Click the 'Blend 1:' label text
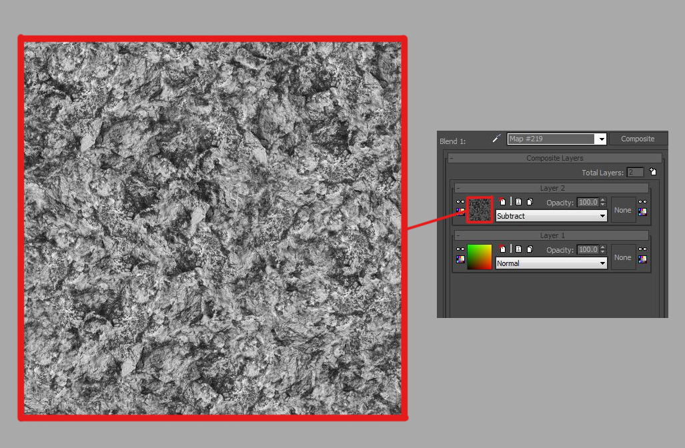 click(x=453, y=141)
